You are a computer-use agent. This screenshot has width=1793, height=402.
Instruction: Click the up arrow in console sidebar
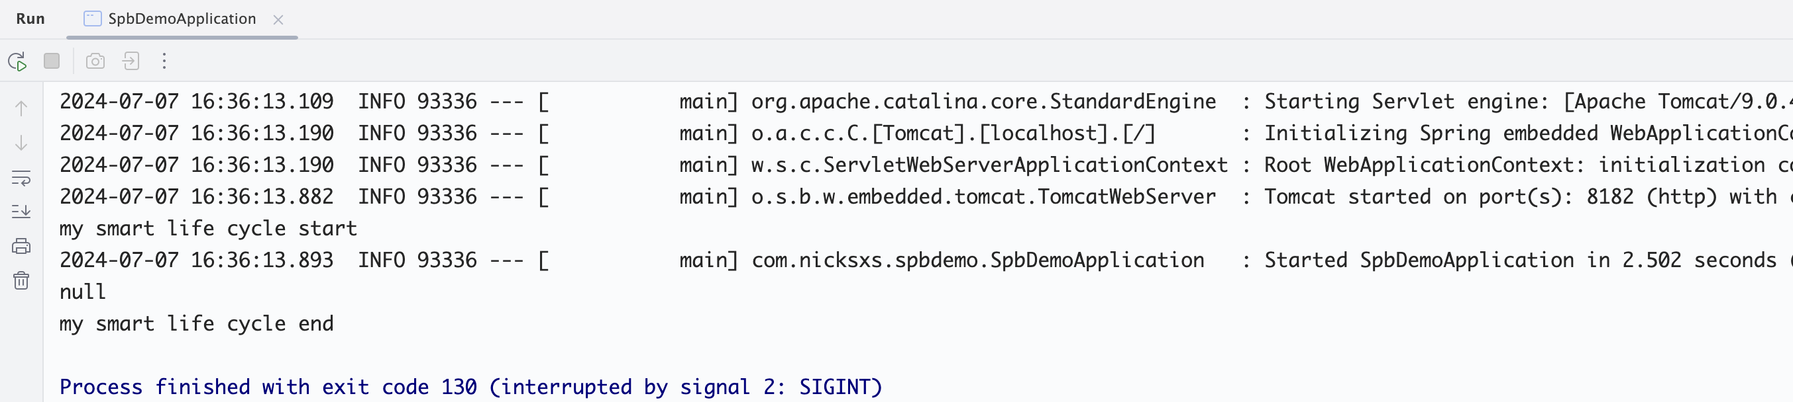pyautogui.click(x=22, y=108)
